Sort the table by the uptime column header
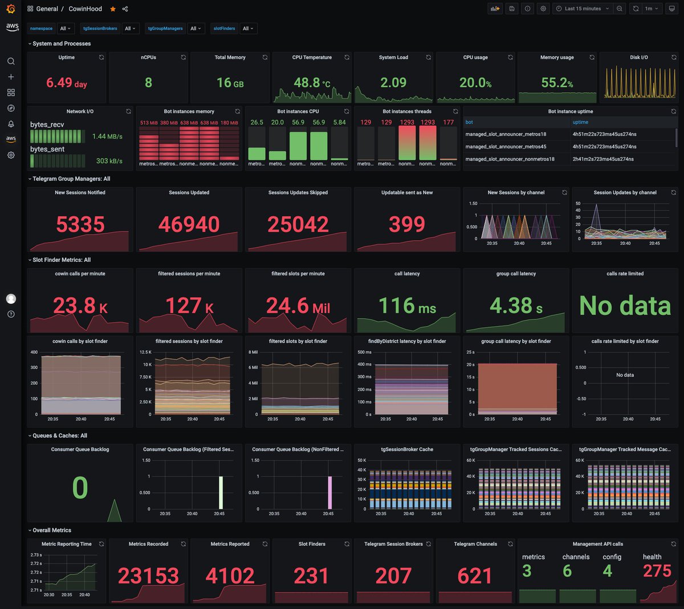Screen dimensions: 684x609 point(580,122)
